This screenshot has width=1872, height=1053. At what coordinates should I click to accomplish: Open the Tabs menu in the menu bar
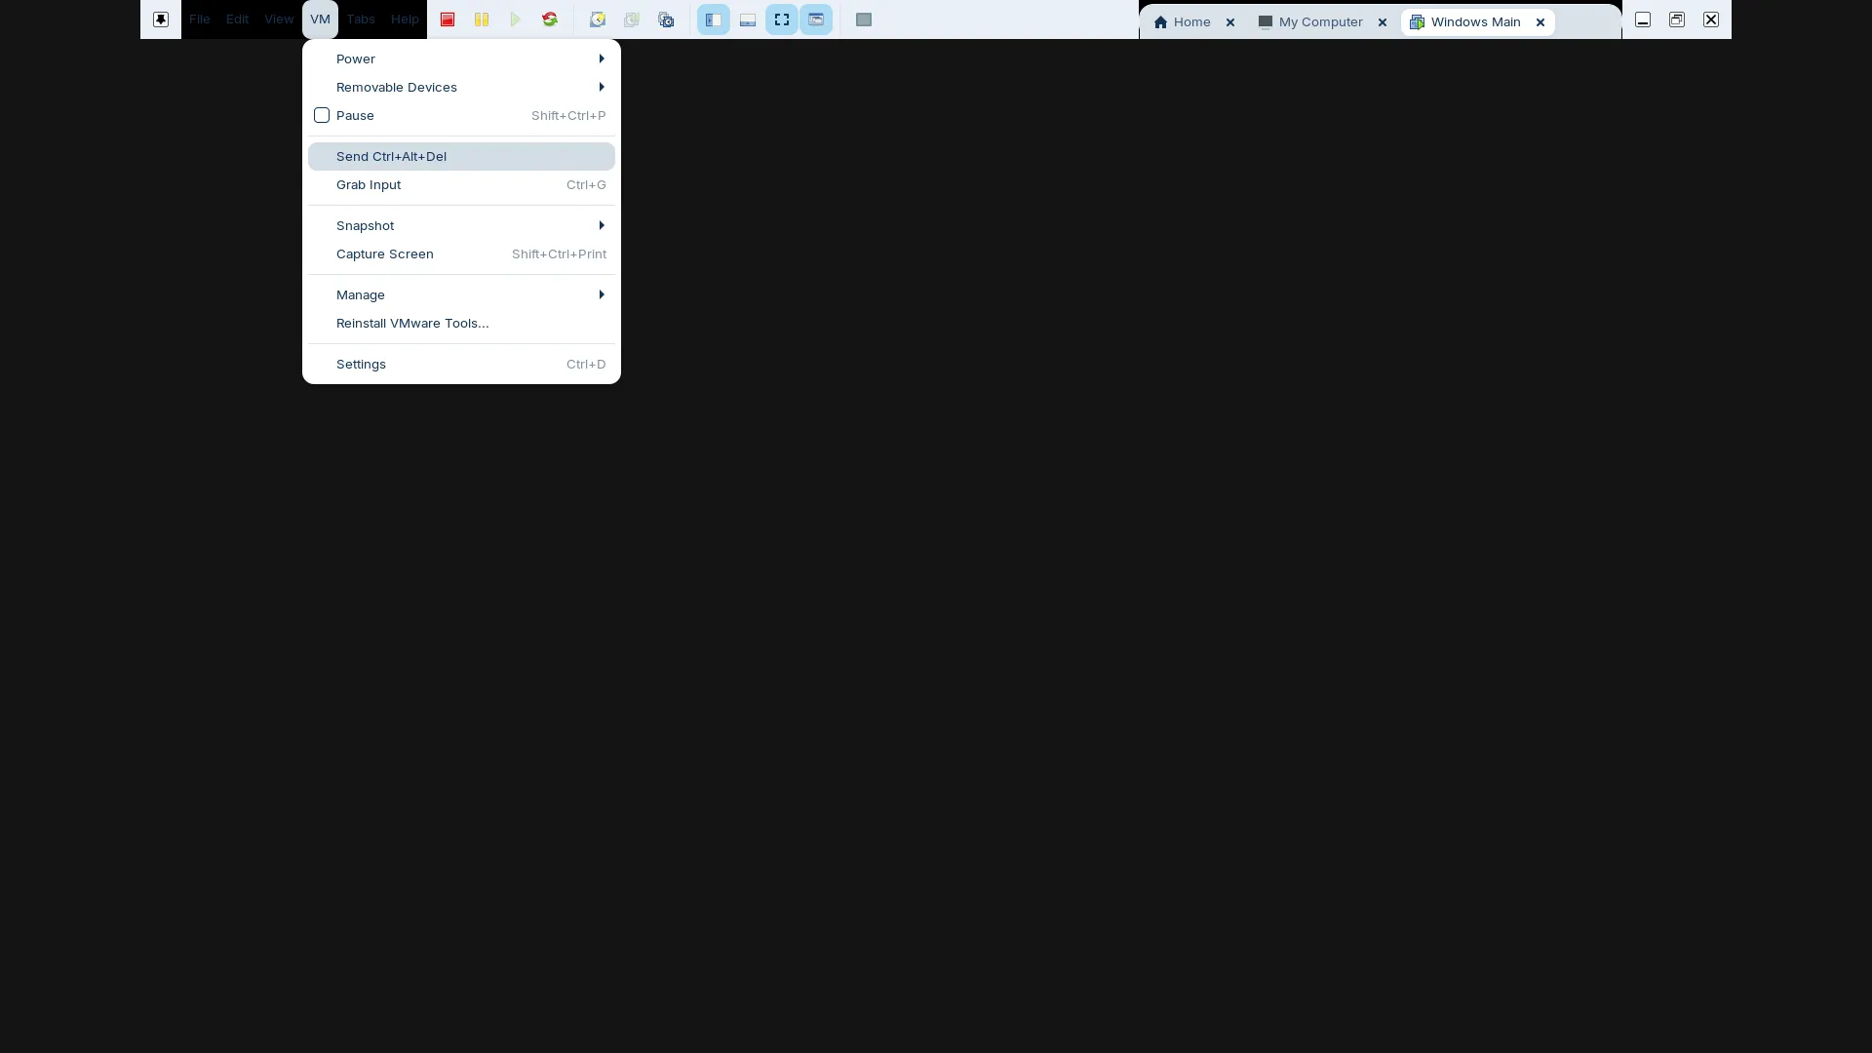tap(361, 19)
